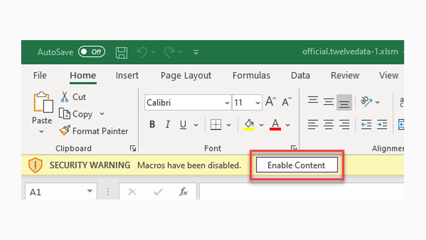Expand the Paste options arrow
Screen dimensions: 426x240
(x=41, y=132)
